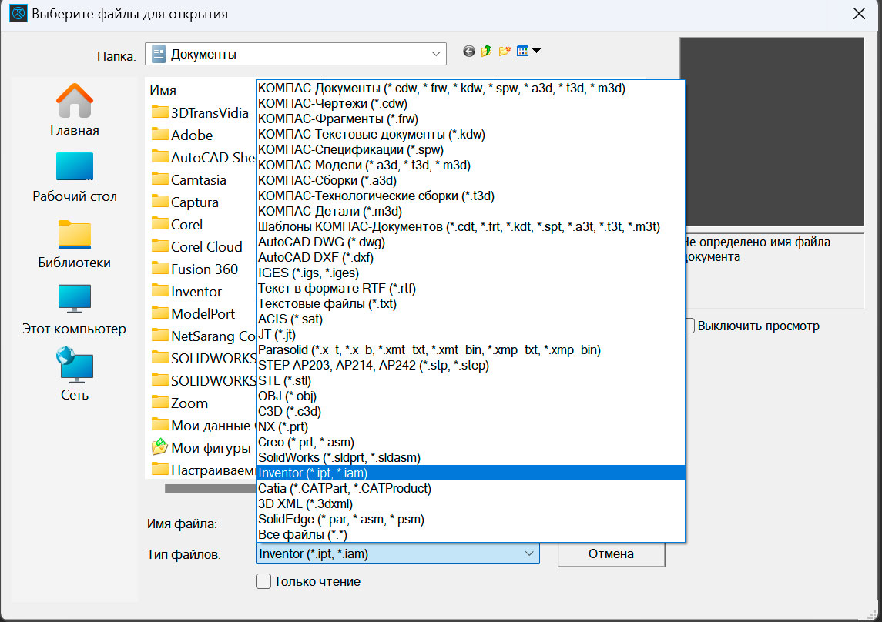Select the Inventor folder

(x=186, y=292)
